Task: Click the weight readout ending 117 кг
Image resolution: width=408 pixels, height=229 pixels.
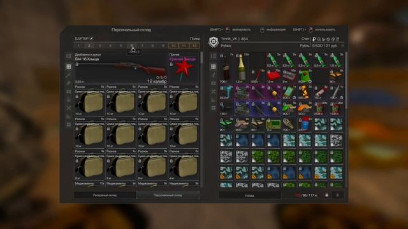Action: pos(307,195)
